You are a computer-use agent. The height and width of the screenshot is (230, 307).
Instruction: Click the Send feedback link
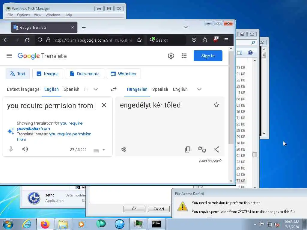pyautogui.click(x=210, y=161)
